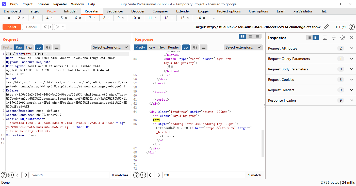Open Response search settings gear
Image resolution: width=356 pixels, height=186 pixels.
143,175
